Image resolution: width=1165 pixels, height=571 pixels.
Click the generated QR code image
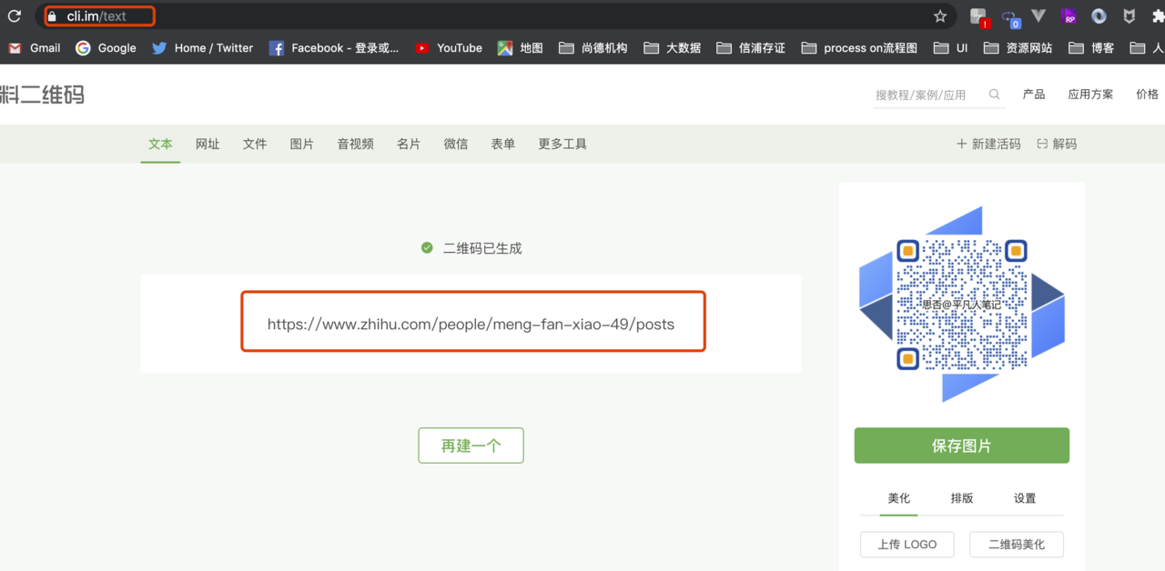tap(961, 305)
